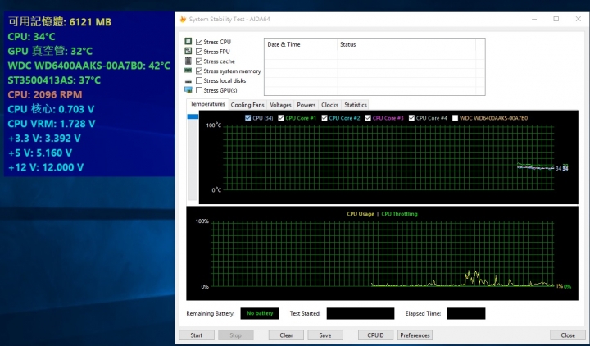Image resolution: width=590 pixels, height=346 pixels.
Task: Switch to the Cooling Fans tab
Action: click(247, 105)
